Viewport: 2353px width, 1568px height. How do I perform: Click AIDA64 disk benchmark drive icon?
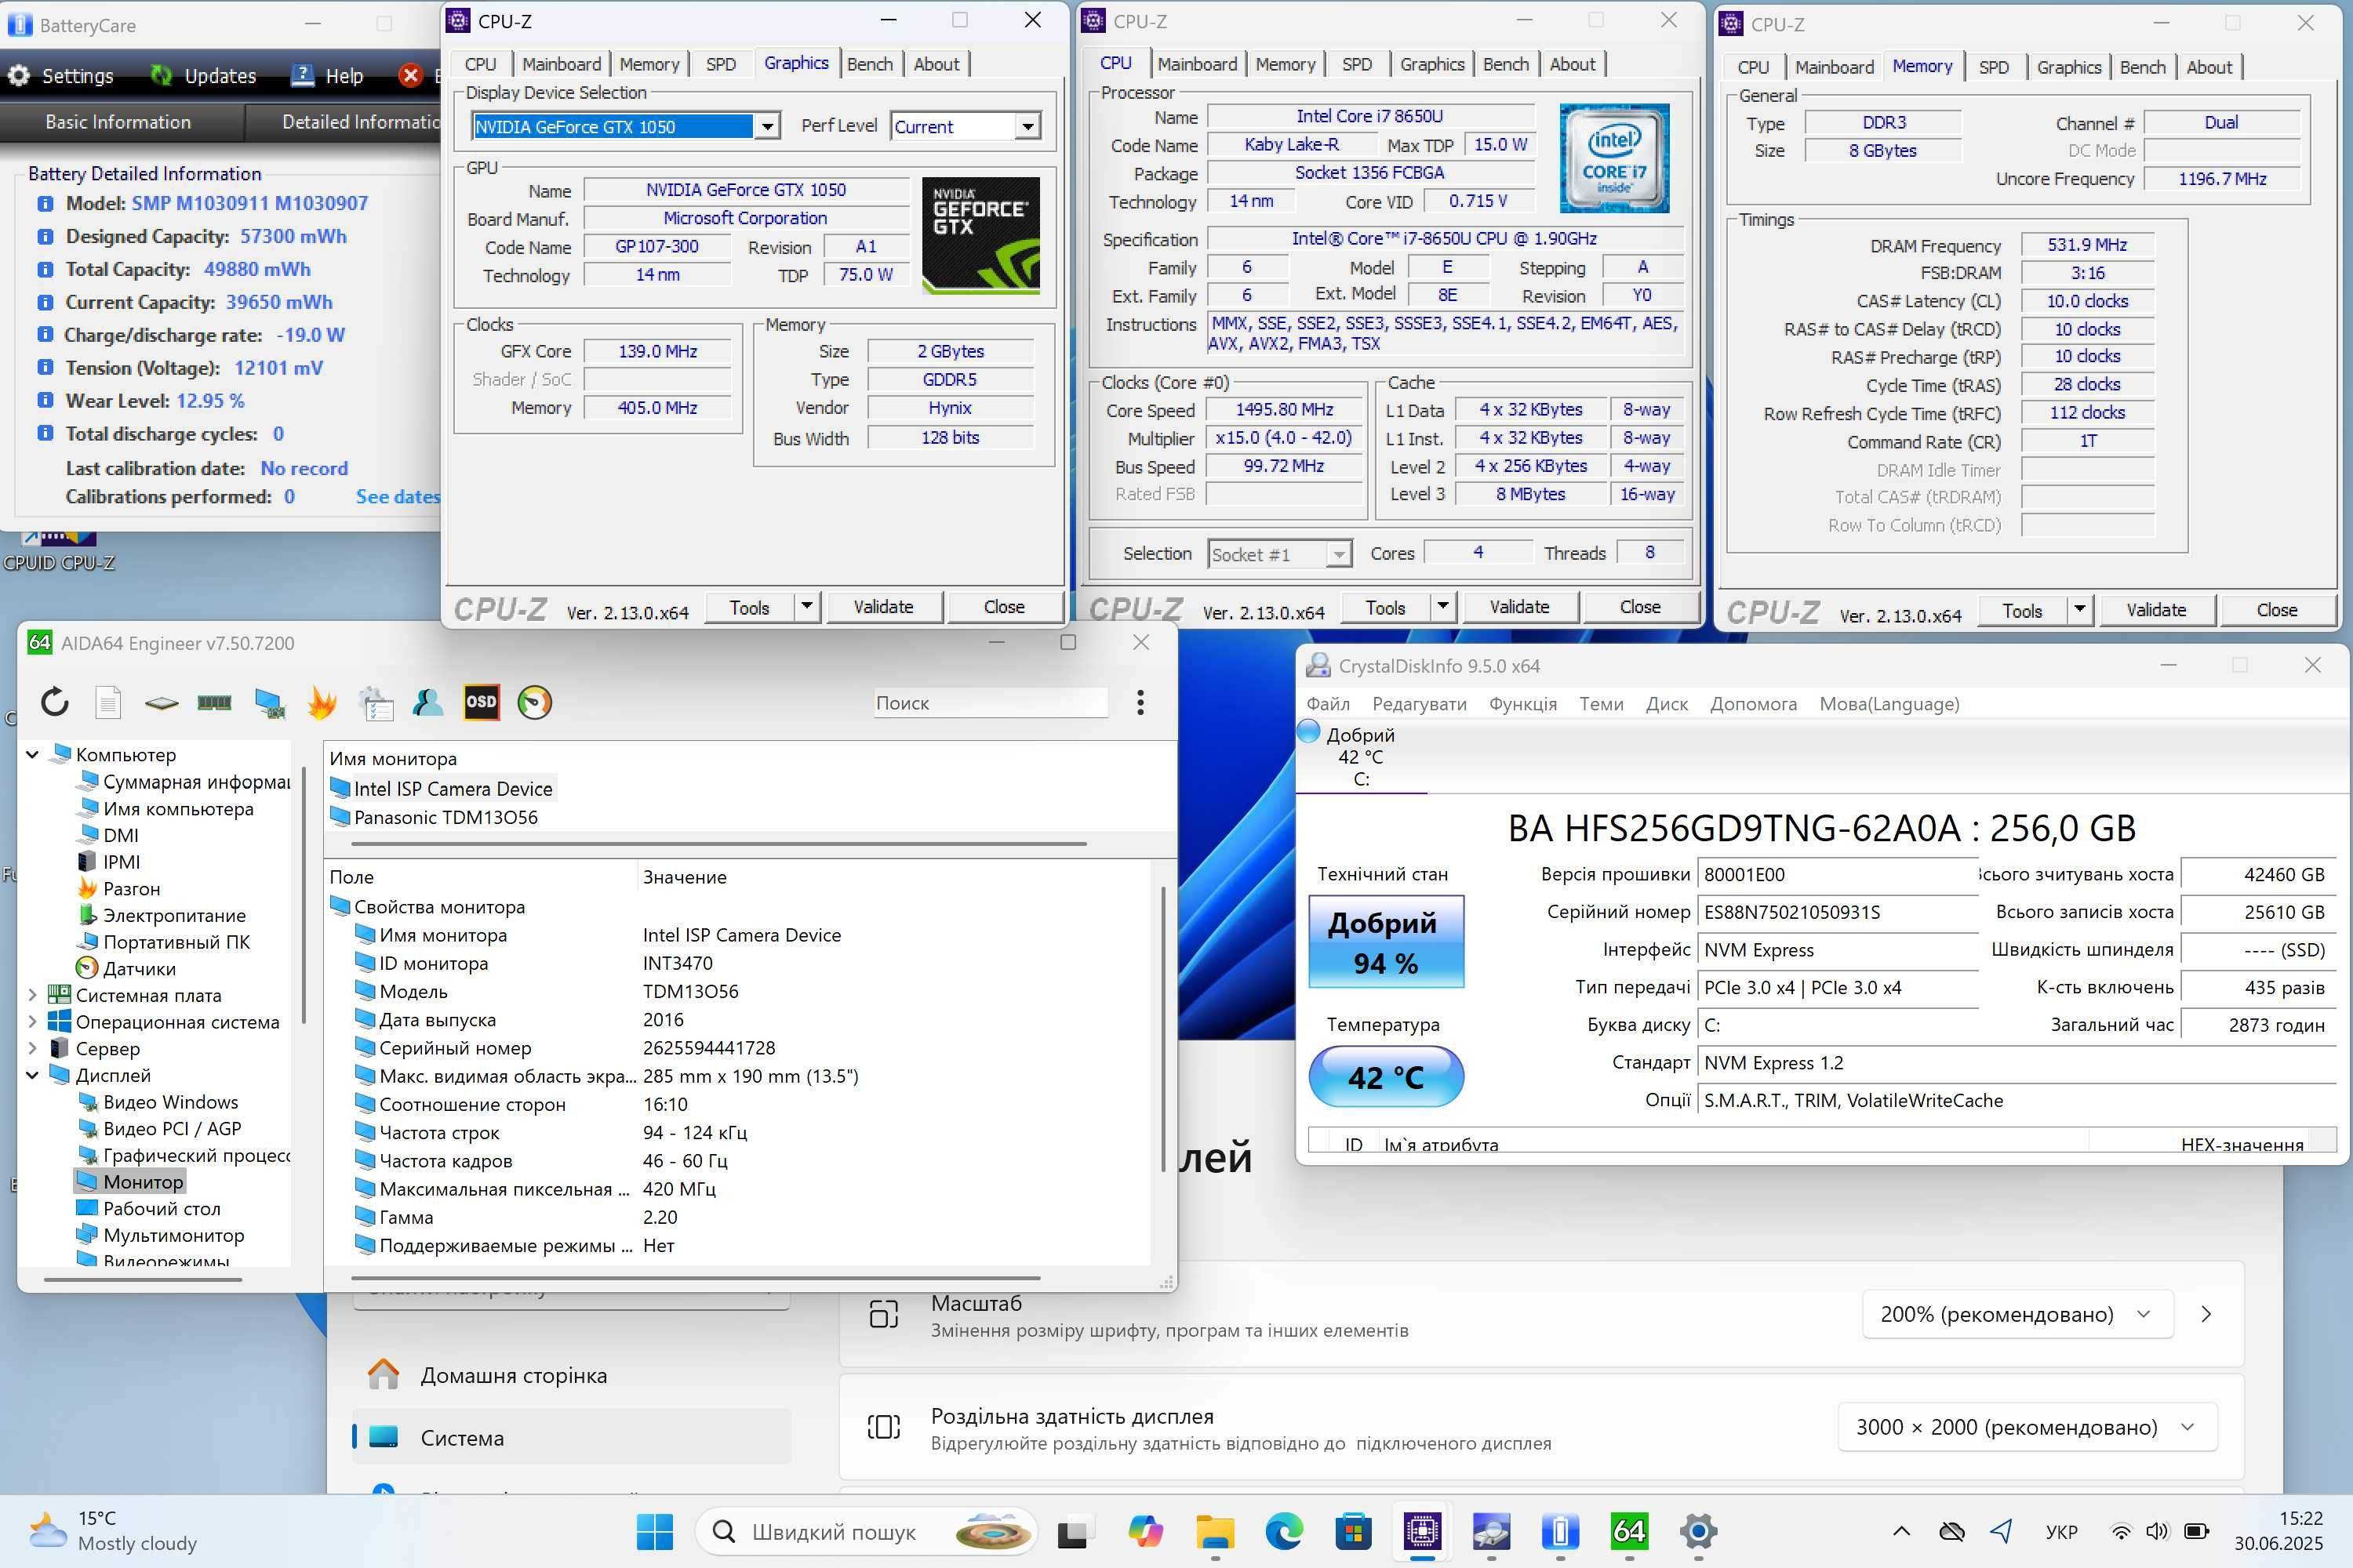coord(161,702)
